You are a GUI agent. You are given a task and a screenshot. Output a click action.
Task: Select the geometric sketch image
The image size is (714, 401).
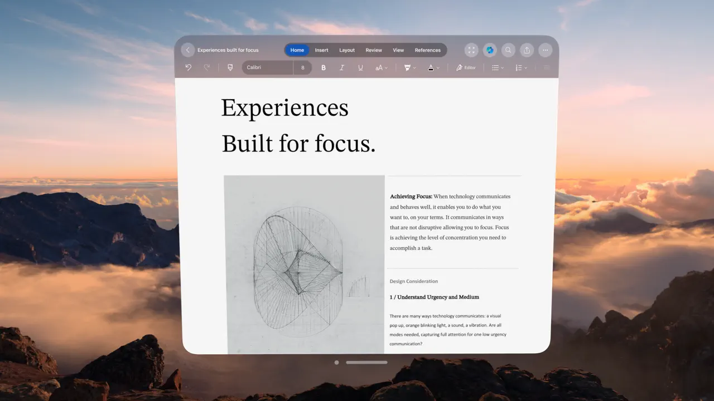click(x=304, y=265)
